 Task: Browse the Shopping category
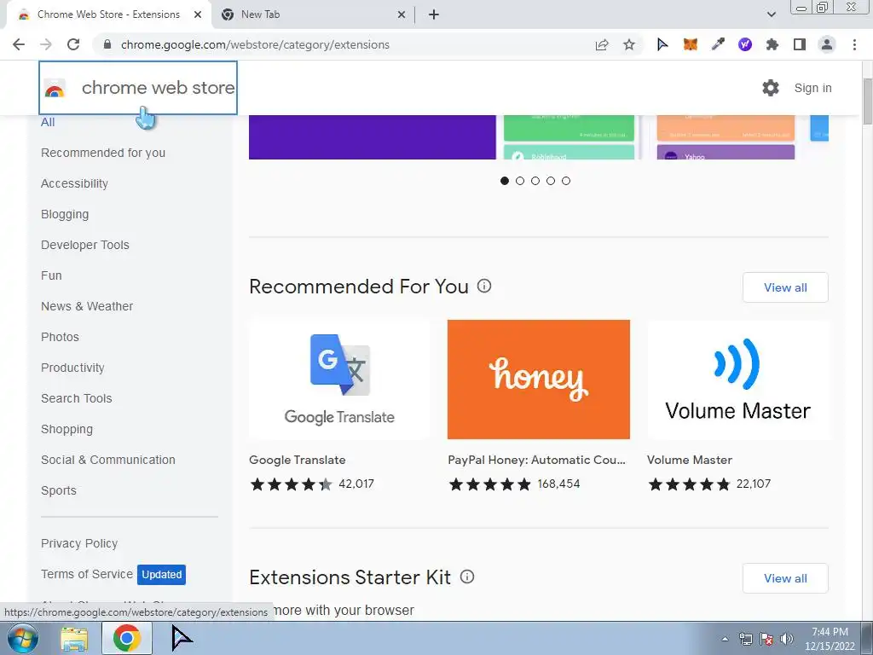click(66, 429)
